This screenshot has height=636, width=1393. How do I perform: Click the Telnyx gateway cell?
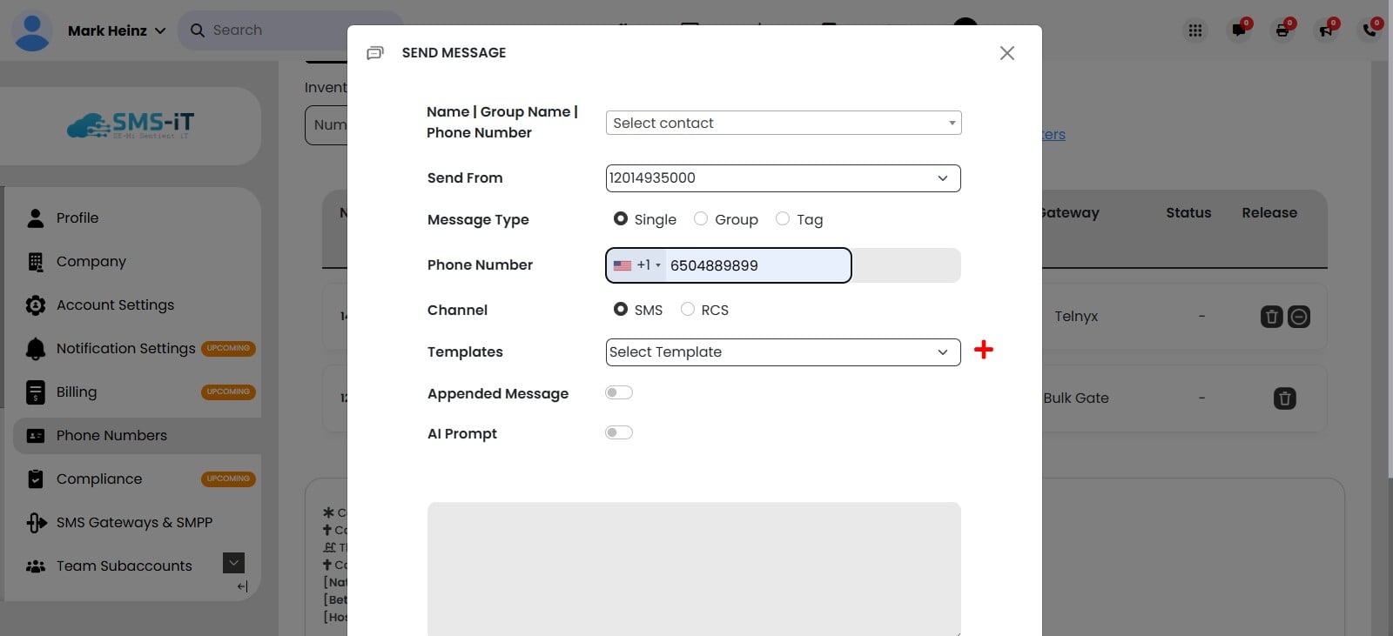point(1076,317)
